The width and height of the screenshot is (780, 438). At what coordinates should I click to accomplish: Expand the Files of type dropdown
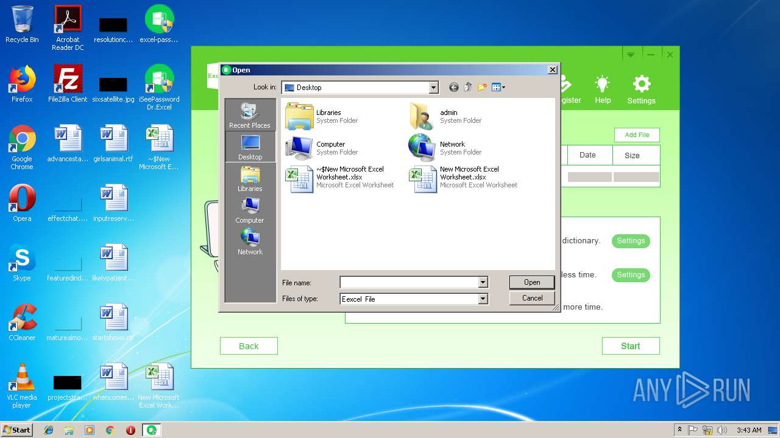483,299
